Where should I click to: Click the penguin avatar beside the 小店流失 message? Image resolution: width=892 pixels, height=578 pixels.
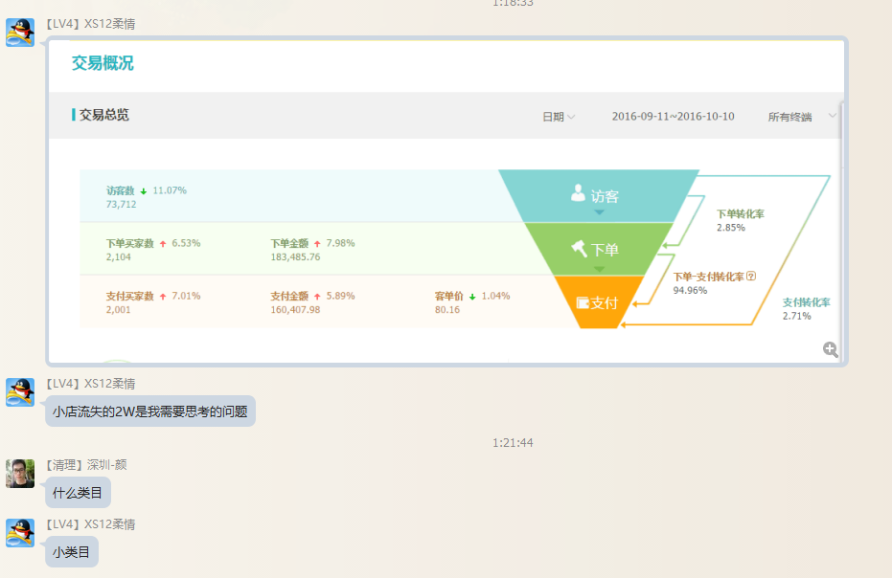20,392
